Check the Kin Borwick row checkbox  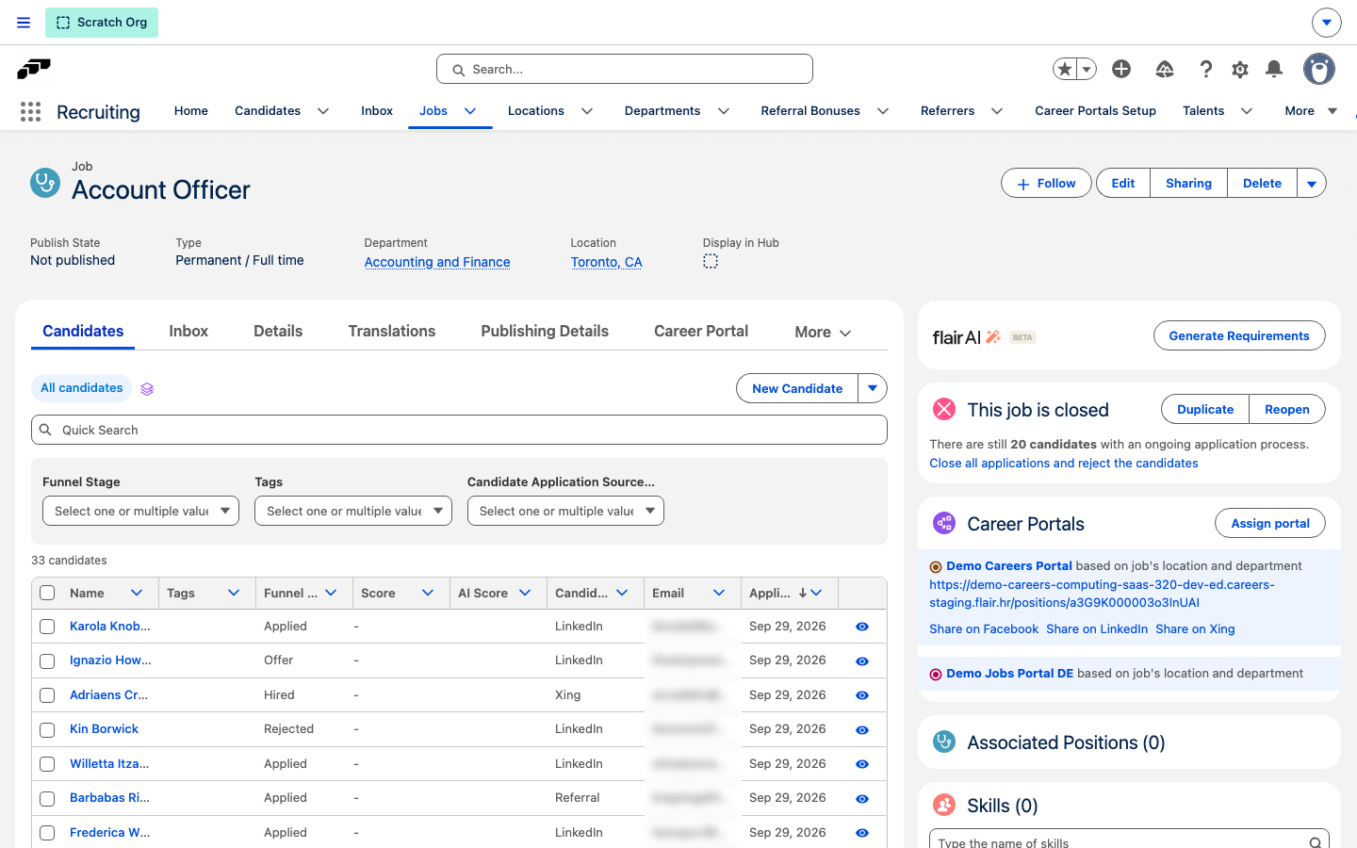pyautogui.click(x=47, y=730)
